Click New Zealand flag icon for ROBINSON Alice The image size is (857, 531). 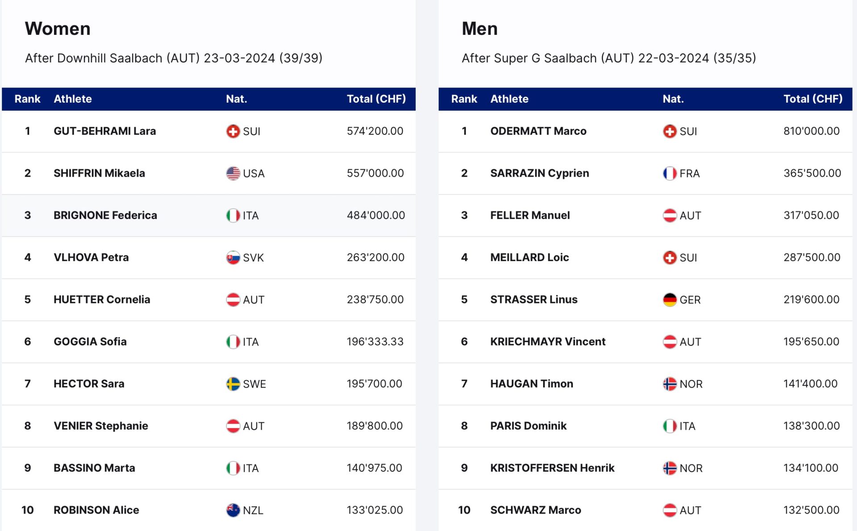(x=233, y=510)
